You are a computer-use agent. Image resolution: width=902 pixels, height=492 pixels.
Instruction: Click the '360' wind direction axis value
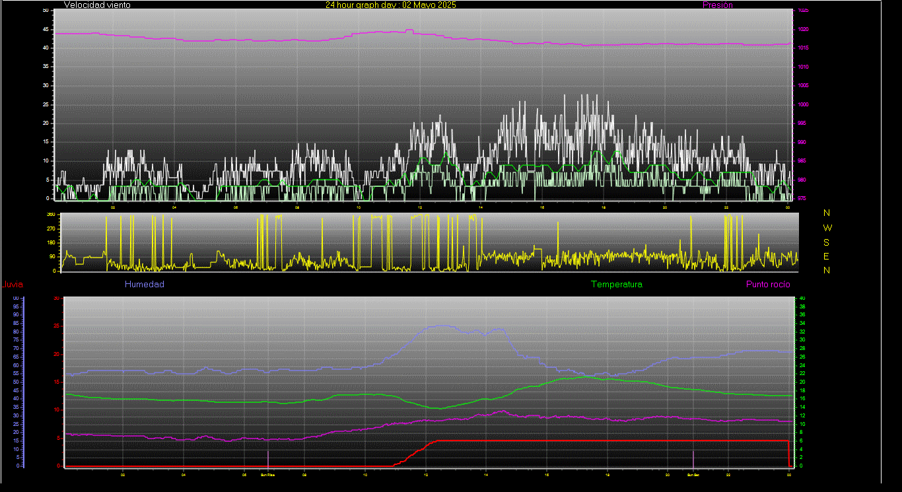50,215
